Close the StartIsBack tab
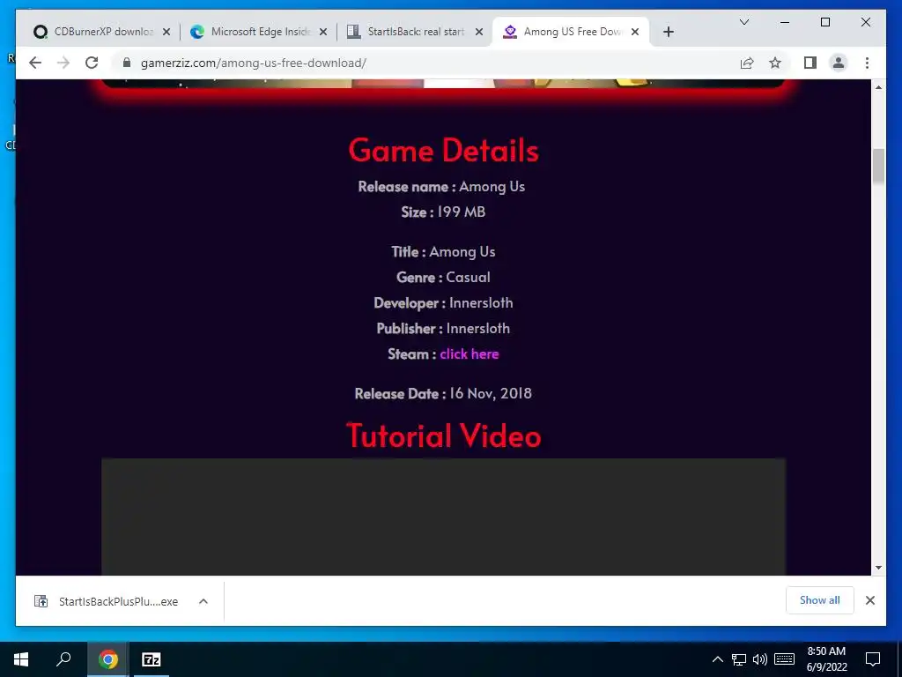 479,32
